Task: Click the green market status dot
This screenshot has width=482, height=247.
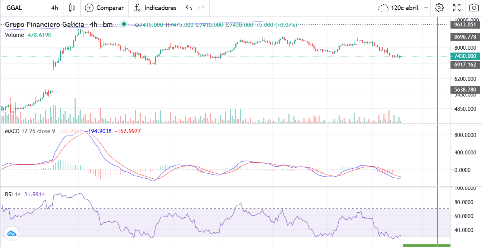Action: pyautogui.click(x=124, y=24)
